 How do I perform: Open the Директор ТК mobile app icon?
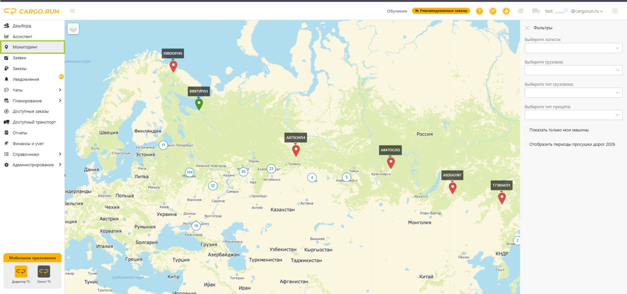[21, 271]
